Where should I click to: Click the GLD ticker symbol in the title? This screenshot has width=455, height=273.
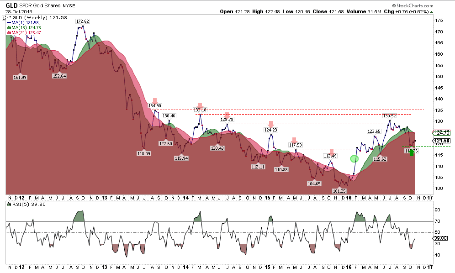[11, 5]
